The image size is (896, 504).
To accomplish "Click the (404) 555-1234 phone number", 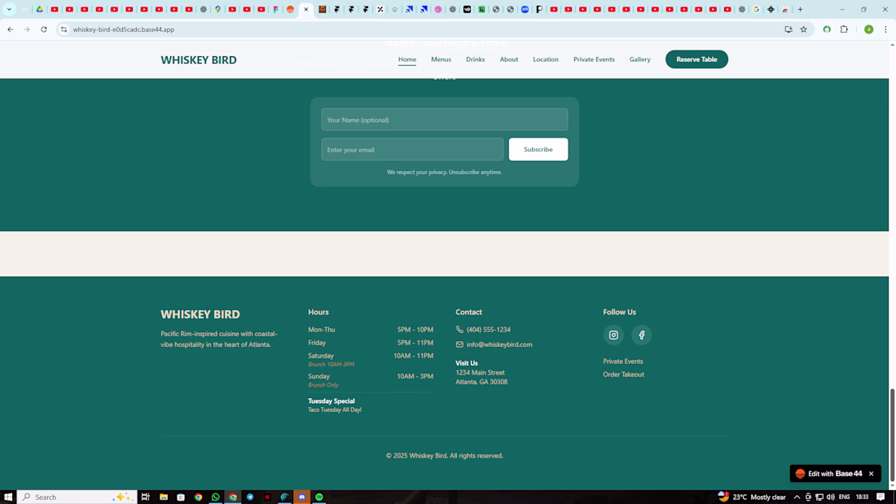I will pos(489,330).
